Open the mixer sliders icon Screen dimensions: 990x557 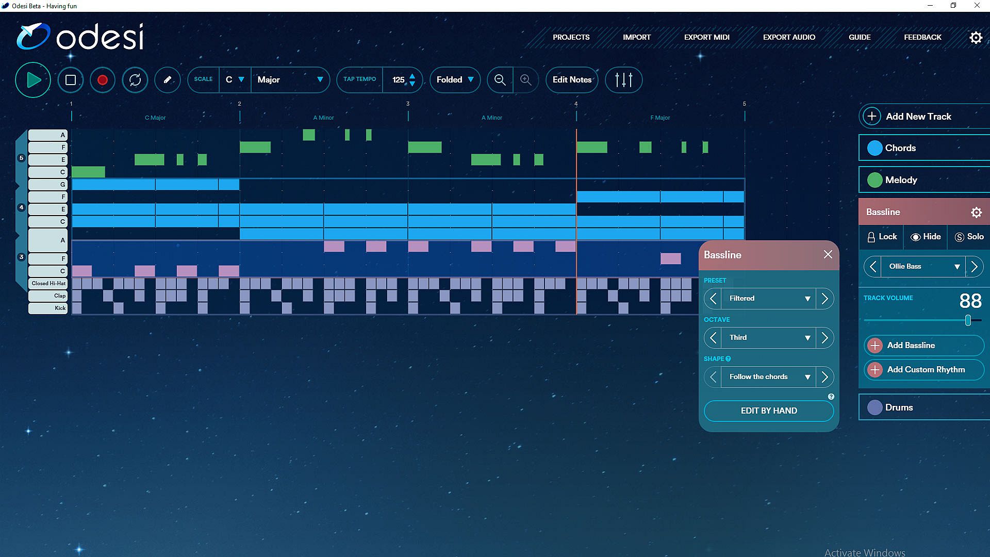(x=623, y=80)
